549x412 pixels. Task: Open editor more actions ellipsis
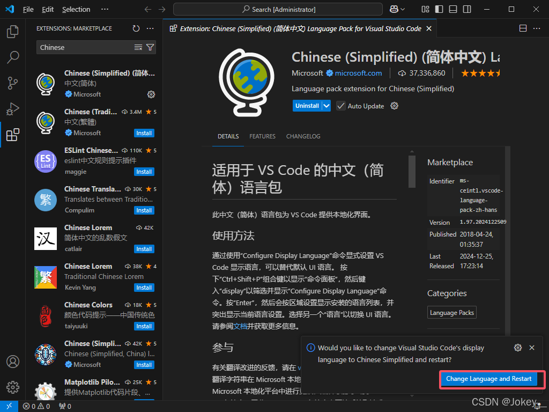point(537,28)
